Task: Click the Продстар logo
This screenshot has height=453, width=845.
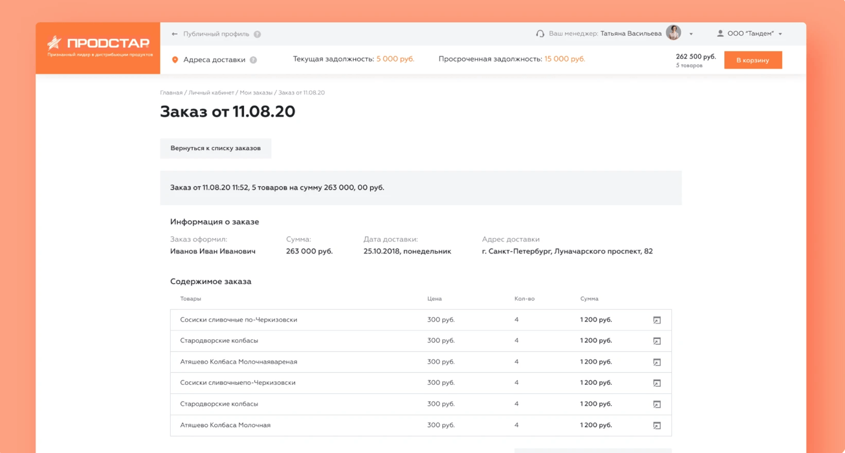Action: (98, 44)
